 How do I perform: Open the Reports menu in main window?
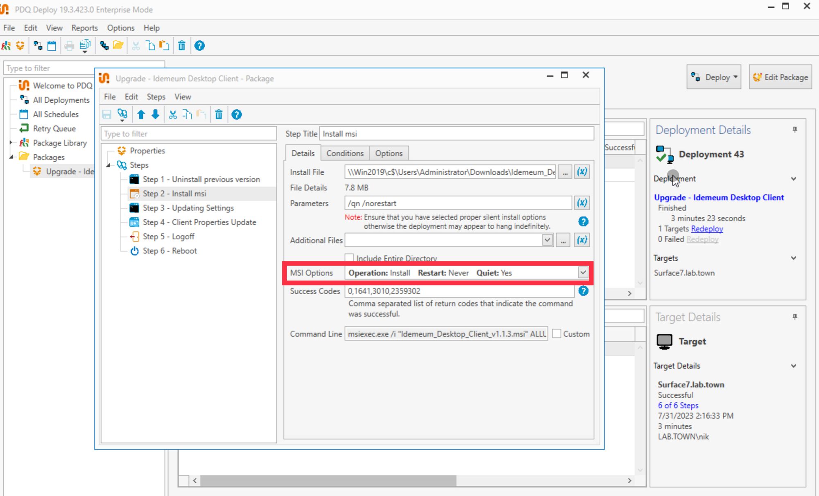tap(84, 28)
